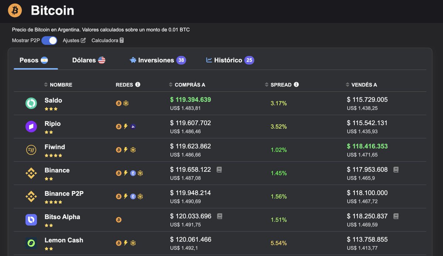Open the Lemon Cash name link

coord(64,240)
